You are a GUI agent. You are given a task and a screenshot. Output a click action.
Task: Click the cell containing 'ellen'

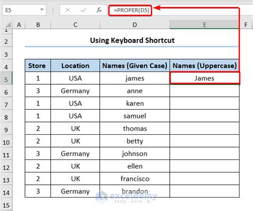tap(135, 166)
